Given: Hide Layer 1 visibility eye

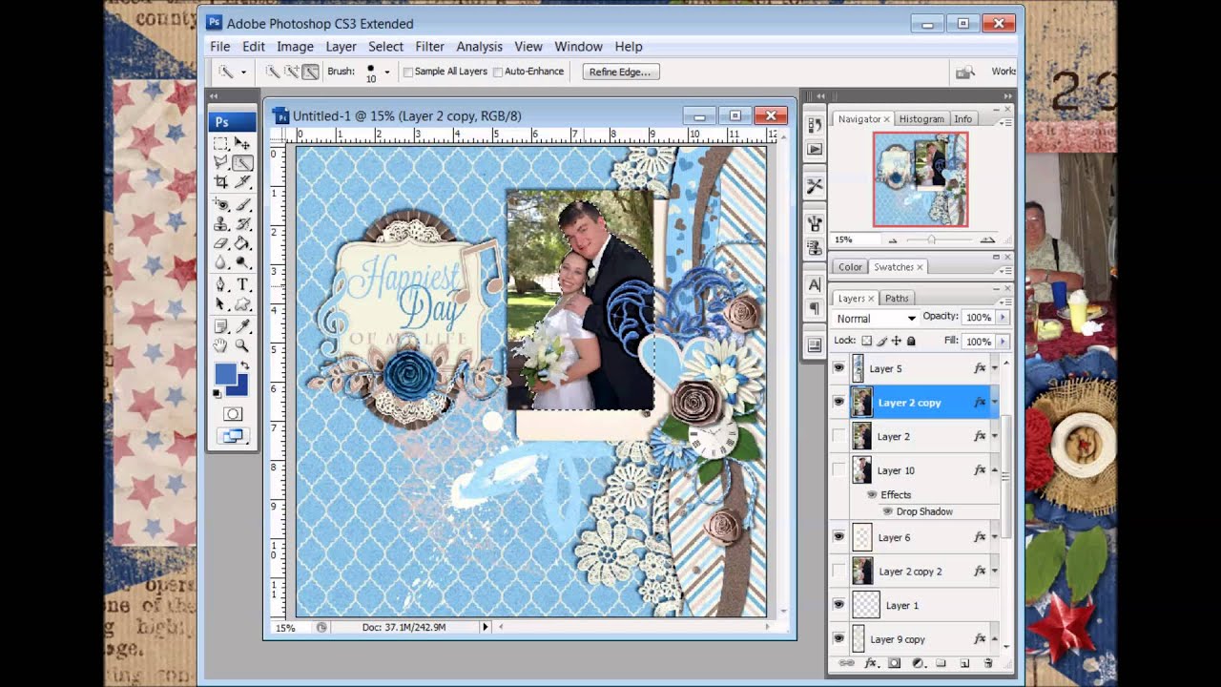Looking at the screenshot, I should (838, 605).
